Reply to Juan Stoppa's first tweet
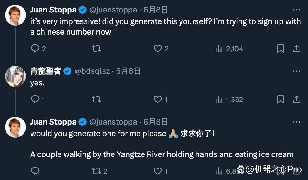Viewport: 308px width, 180px height. pyautogui.click(x=38, y=48)
